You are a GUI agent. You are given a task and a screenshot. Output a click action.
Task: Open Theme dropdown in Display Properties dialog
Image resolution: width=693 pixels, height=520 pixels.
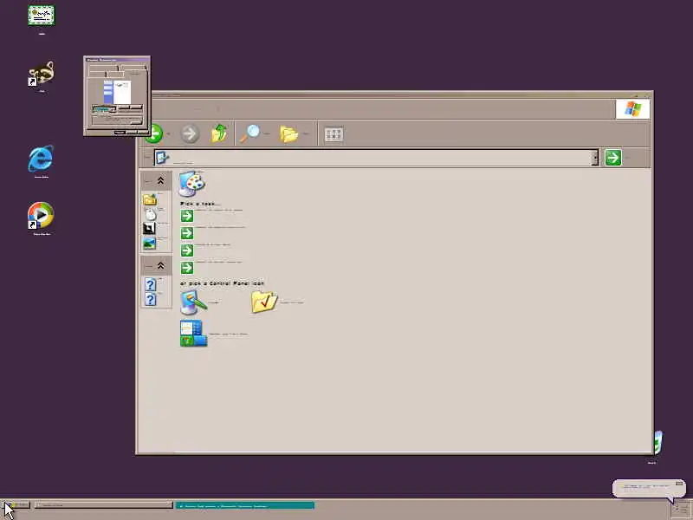[x=104, y=109]
